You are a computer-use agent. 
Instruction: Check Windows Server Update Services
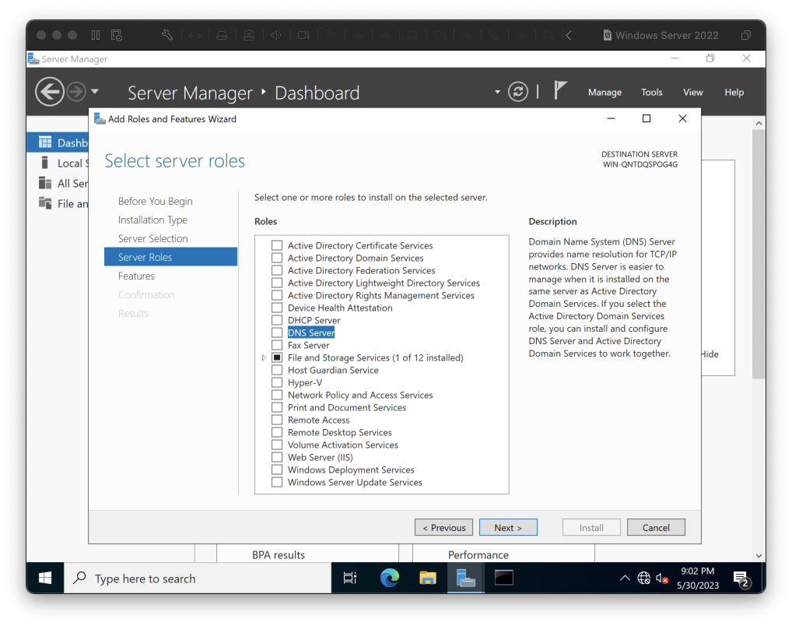277,482
